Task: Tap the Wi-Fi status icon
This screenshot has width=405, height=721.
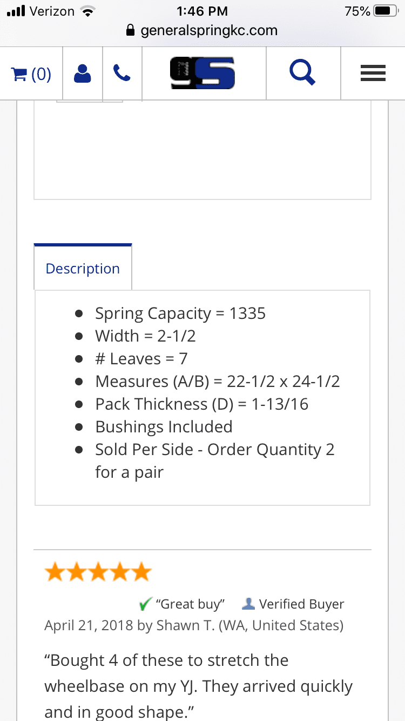Action: coord(86,11)
